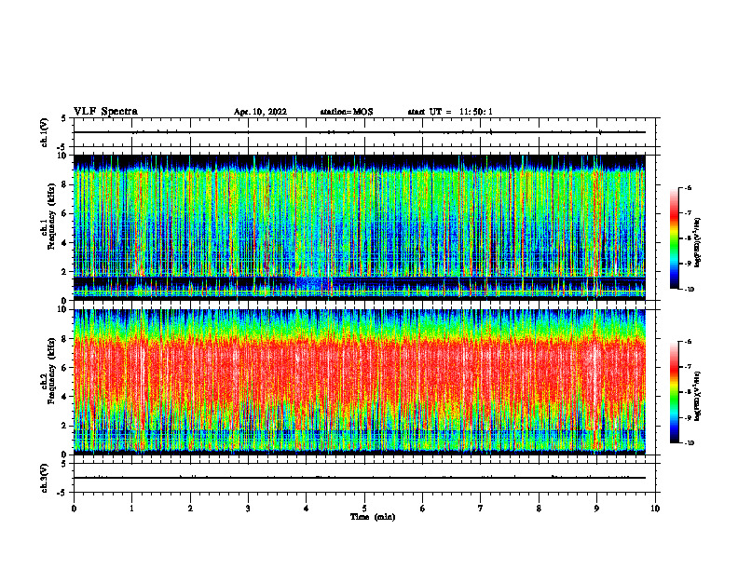738x570 pixels.
Task: Click the ch.1 colorbar "log(PSD)" label
Action: pyautogui.click(x=698, y=242)
